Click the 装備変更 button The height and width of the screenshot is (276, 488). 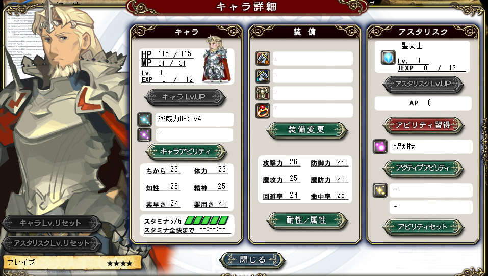click(307, 130)
